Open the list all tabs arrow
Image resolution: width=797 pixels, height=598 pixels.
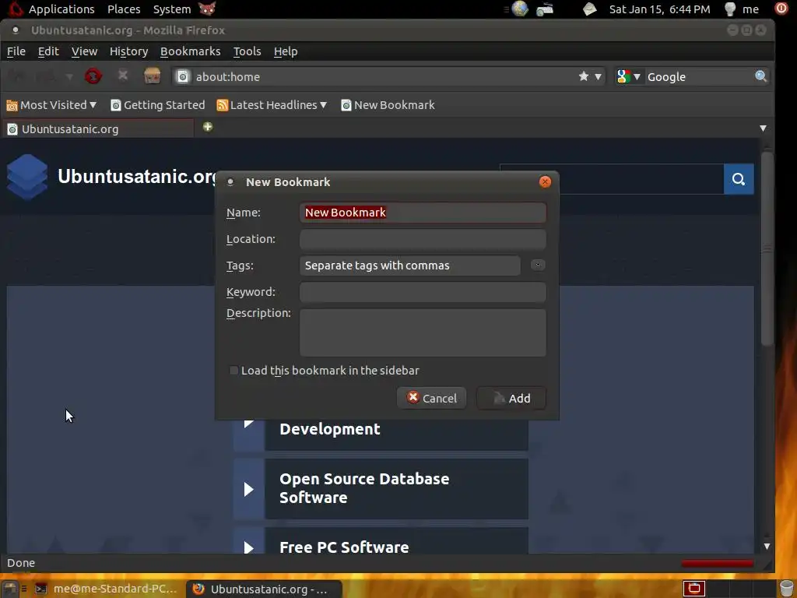(x=763, y=128)
